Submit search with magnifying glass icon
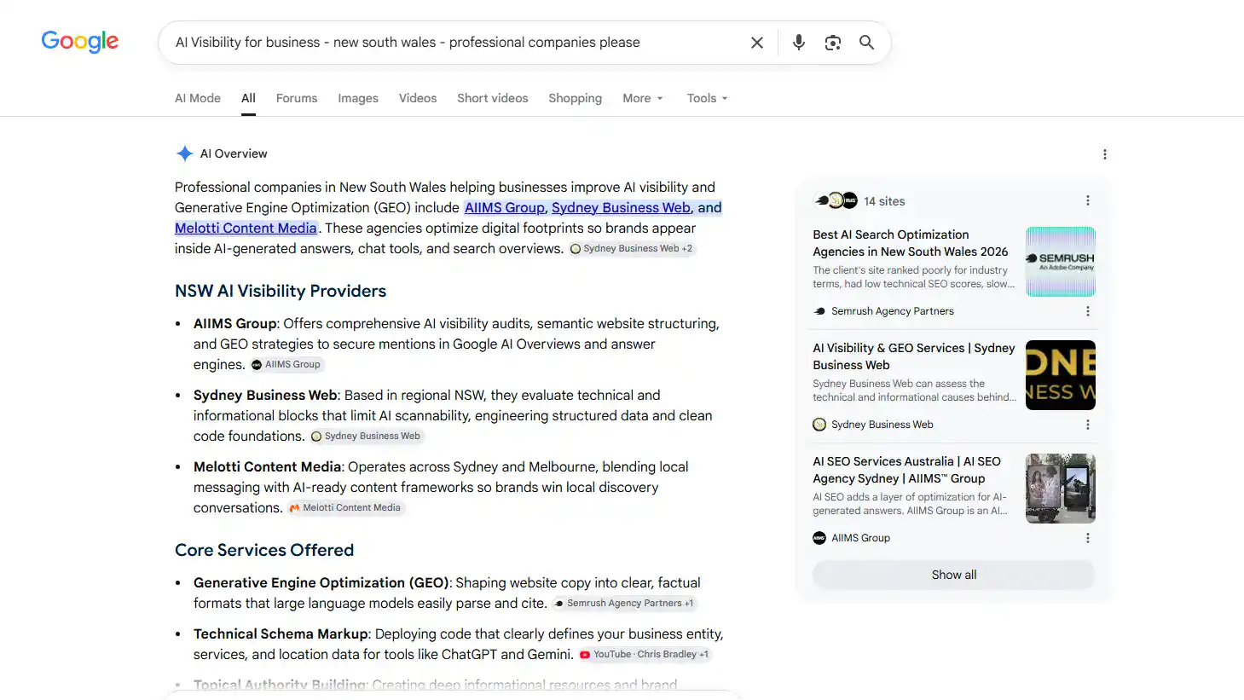Image resolution: width=1244 pixels, height=700 pixels. (x=866, y=43)
